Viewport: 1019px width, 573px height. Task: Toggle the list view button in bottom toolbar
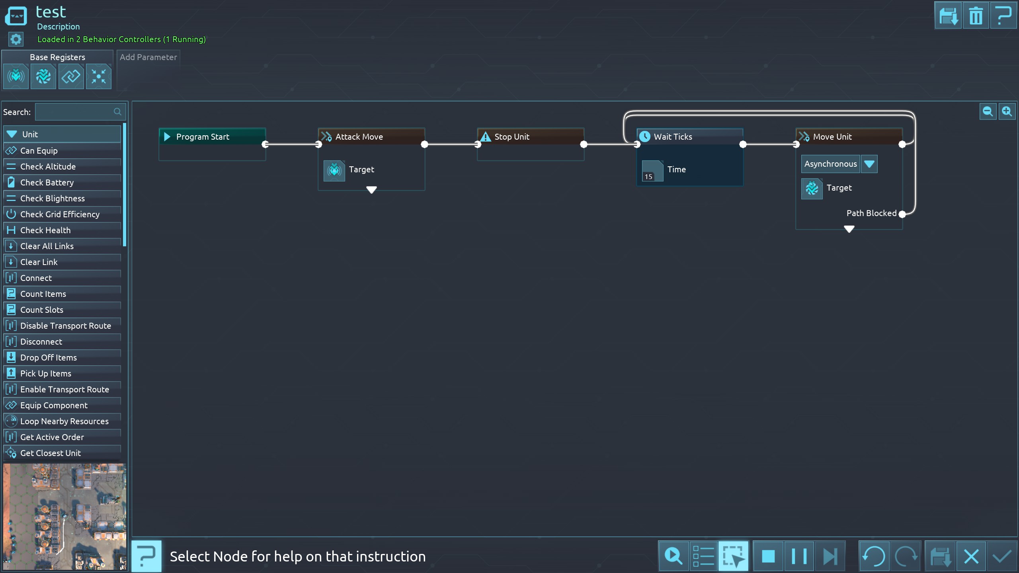click(703, 556)
